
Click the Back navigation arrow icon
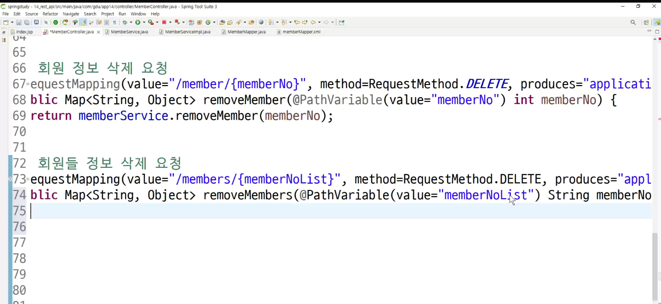(313, 22)
